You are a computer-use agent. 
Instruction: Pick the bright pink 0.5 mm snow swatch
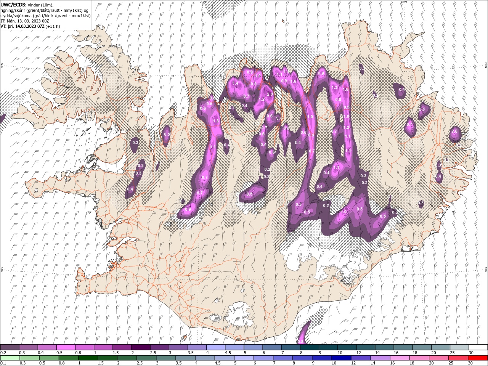pyautogui.click(x=66, y=347)
